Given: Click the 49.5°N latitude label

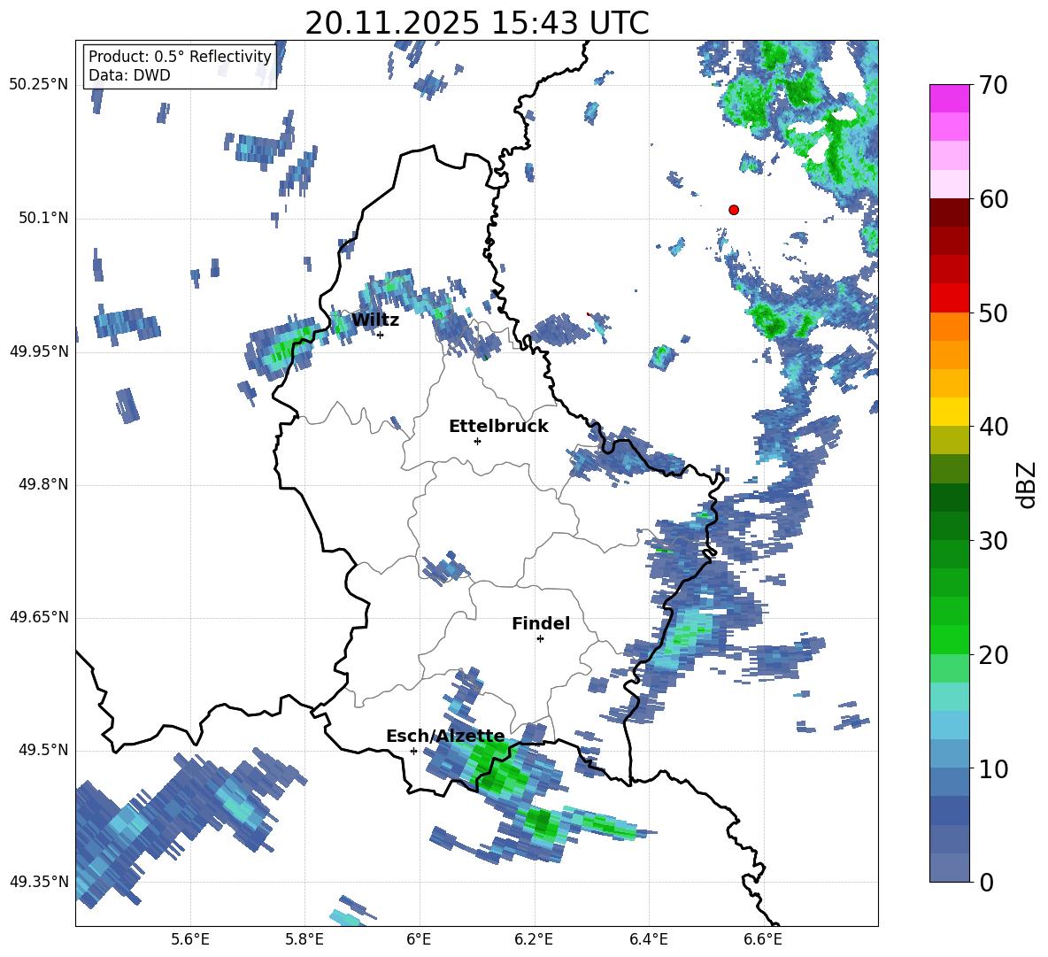Looking at the screenshot, I should [44, 750].
